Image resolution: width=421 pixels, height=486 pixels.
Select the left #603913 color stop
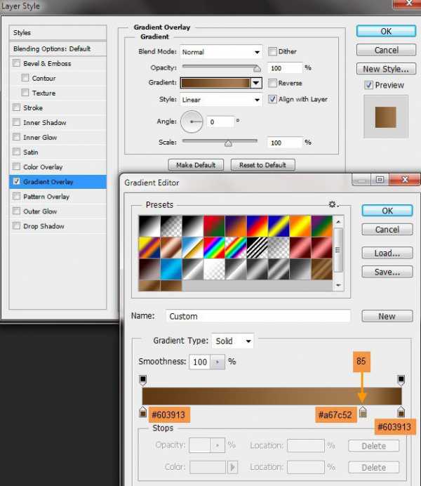142,412
